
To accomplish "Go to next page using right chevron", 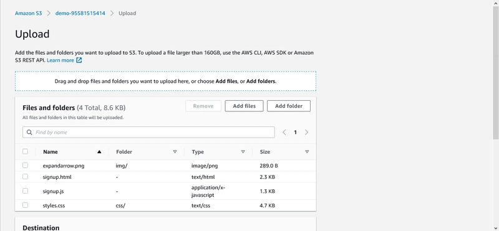I will pyautogui.click(x=306, y=132).
